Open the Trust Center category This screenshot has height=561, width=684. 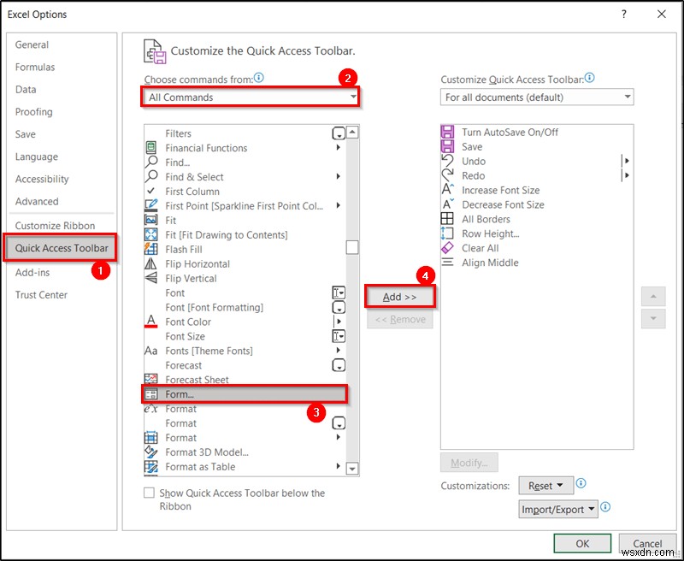[x=41, y=295]
